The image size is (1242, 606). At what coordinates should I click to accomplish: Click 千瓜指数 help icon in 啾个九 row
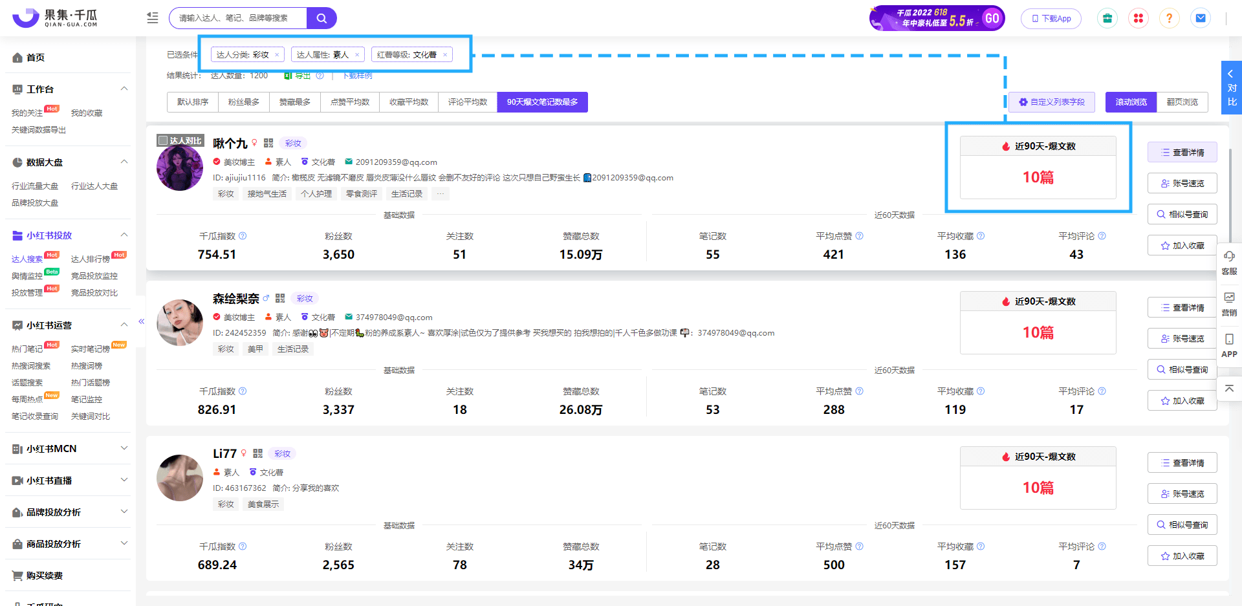click(243, 236)
